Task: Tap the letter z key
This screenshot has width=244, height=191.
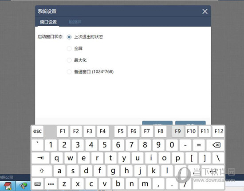Action: 64,184
